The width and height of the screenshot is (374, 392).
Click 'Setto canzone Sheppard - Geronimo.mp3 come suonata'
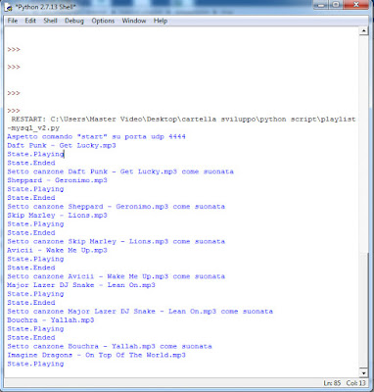pyautogui.click(x=116, y=207)
